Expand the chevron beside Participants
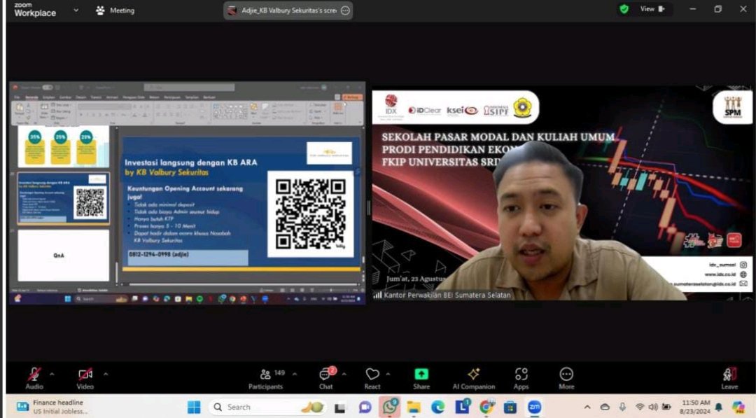This screenshot has height=418, width=756. click(294, 373)
